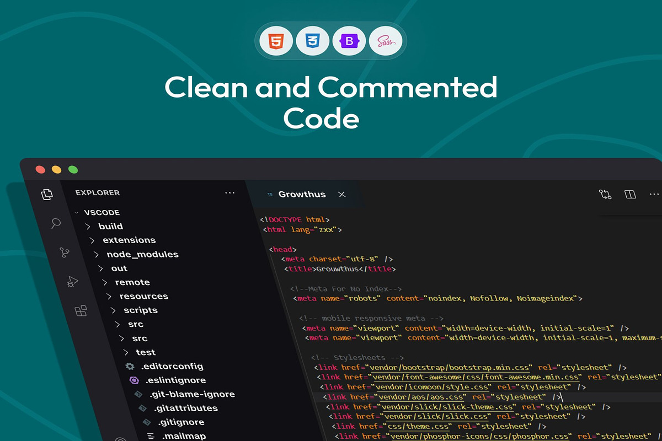The image size is (662, 441).
Task: Click the gear icon beside .editorconfig
Action: tap(130, 366)
